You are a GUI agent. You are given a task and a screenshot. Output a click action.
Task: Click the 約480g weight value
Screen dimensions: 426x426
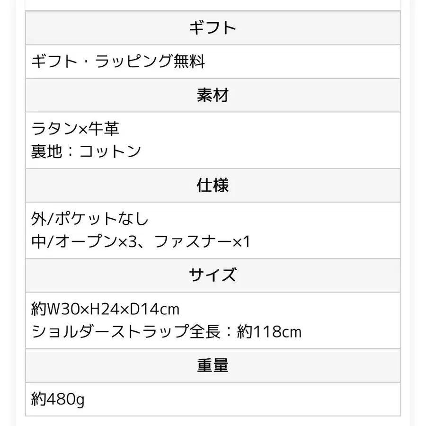pos(58,399)
